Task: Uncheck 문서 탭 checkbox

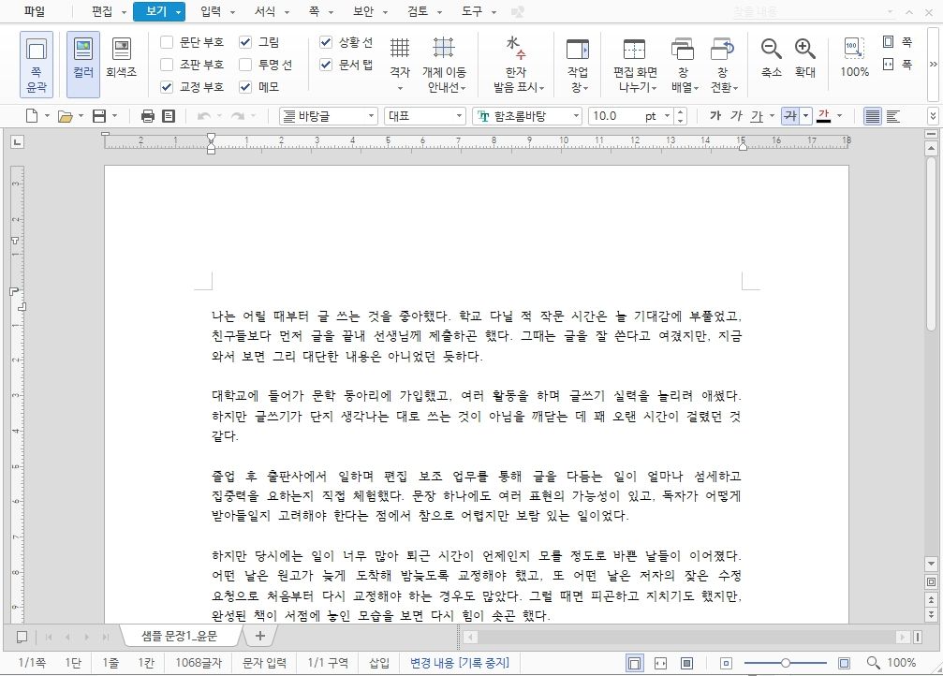Action: (x=325, y=65)
